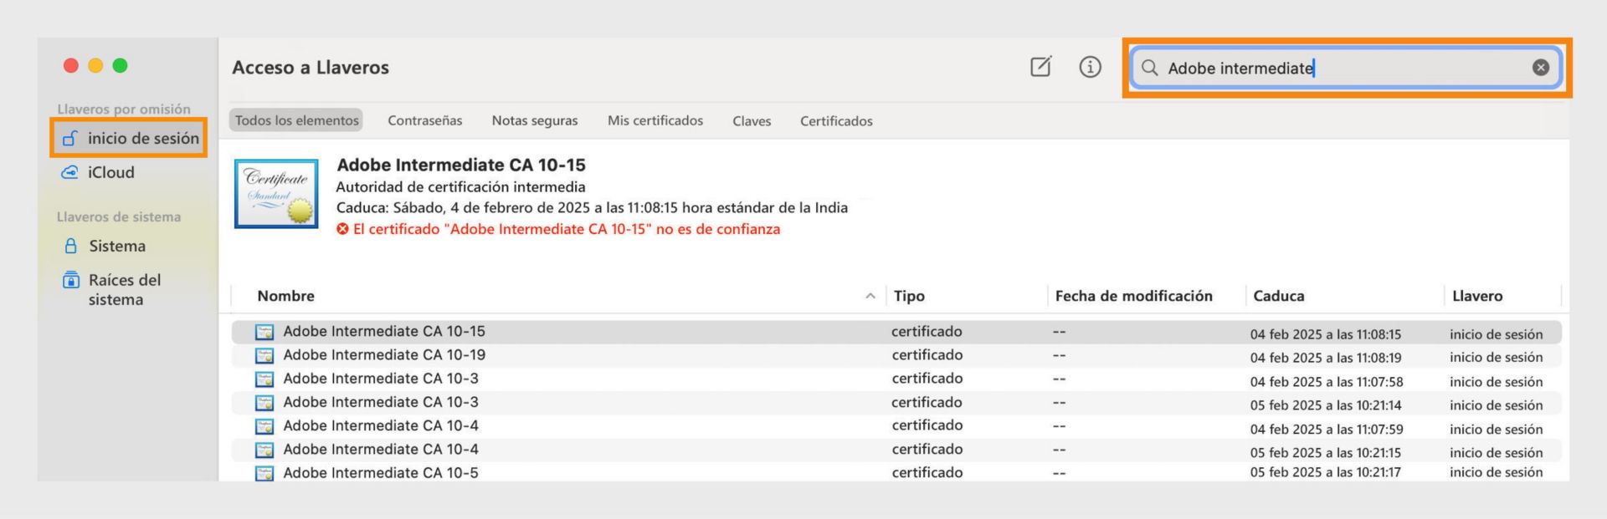Click the certificate icon of CA 10-19 row
Viewport: 1607px width, 519px height.
point(264,355)
